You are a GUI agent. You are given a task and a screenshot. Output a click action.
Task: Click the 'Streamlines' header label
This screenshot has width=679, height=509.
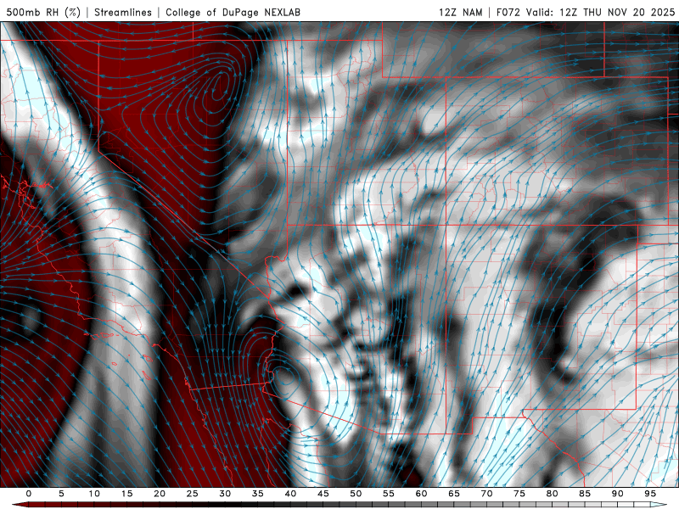[x=123, y=12]
